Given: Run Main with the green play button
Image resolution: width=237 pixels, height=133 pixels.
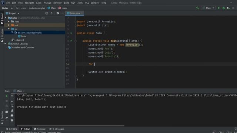Looking at the screenshot, I should tap(219, 8).
